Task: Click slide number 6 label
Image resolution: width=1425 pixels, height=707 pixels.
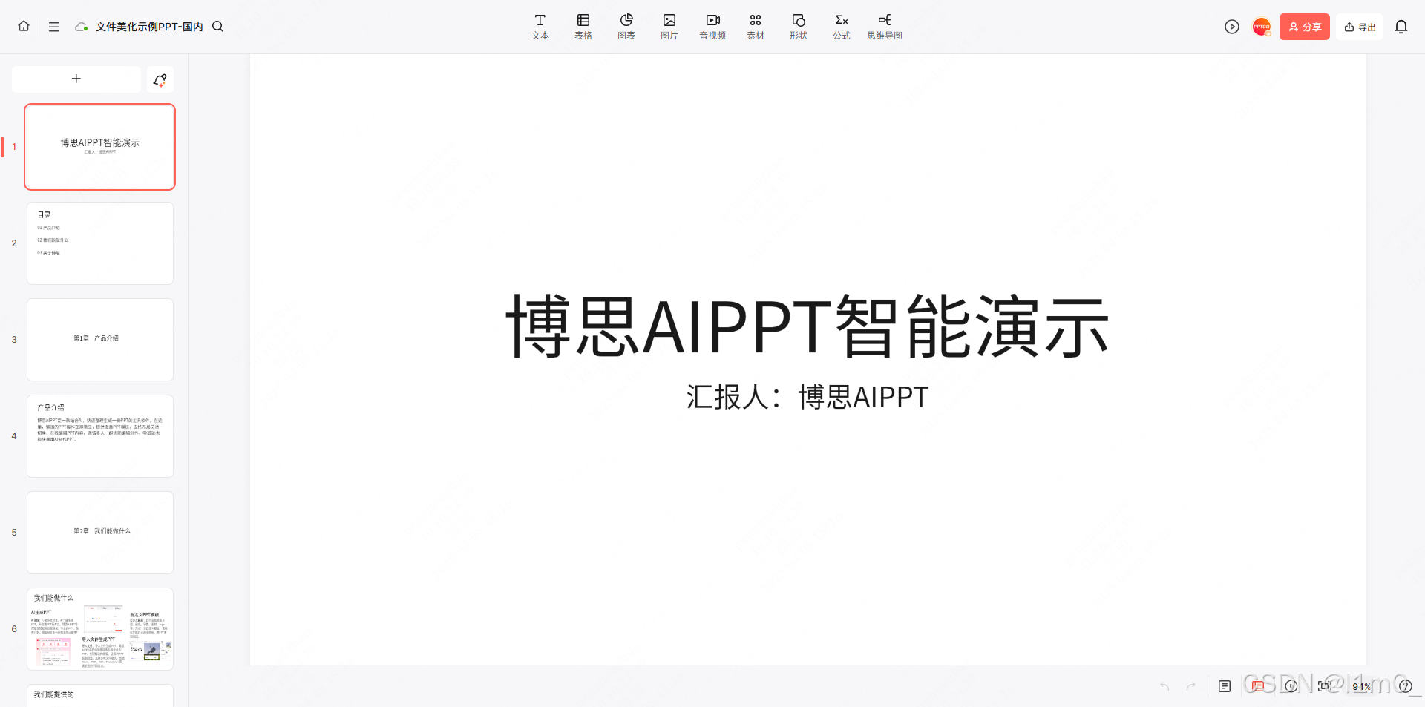Action: pyautogui.click(x=14, y=629)
